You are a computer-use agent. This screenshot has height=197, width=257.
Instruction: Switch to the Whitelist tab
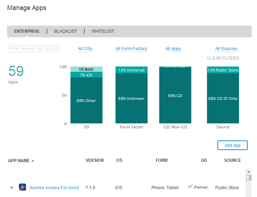(103, 31)
